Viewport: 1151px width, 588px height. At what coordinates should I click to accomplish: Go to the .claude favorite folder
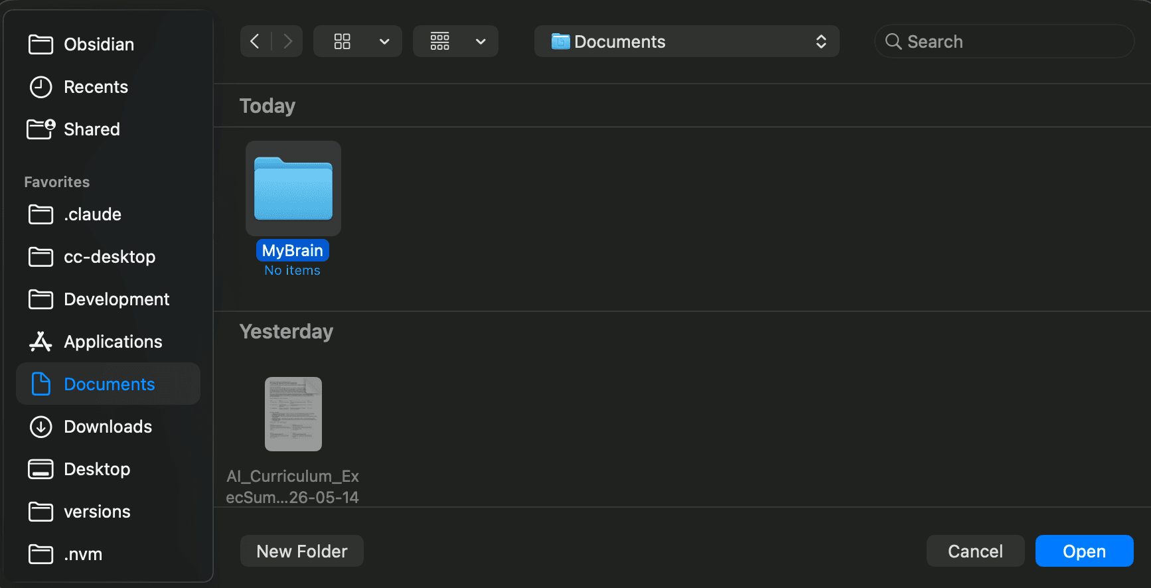(108, 214)
